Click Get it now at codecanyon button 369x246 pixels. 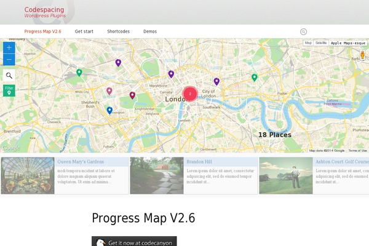tap(134, 241)
